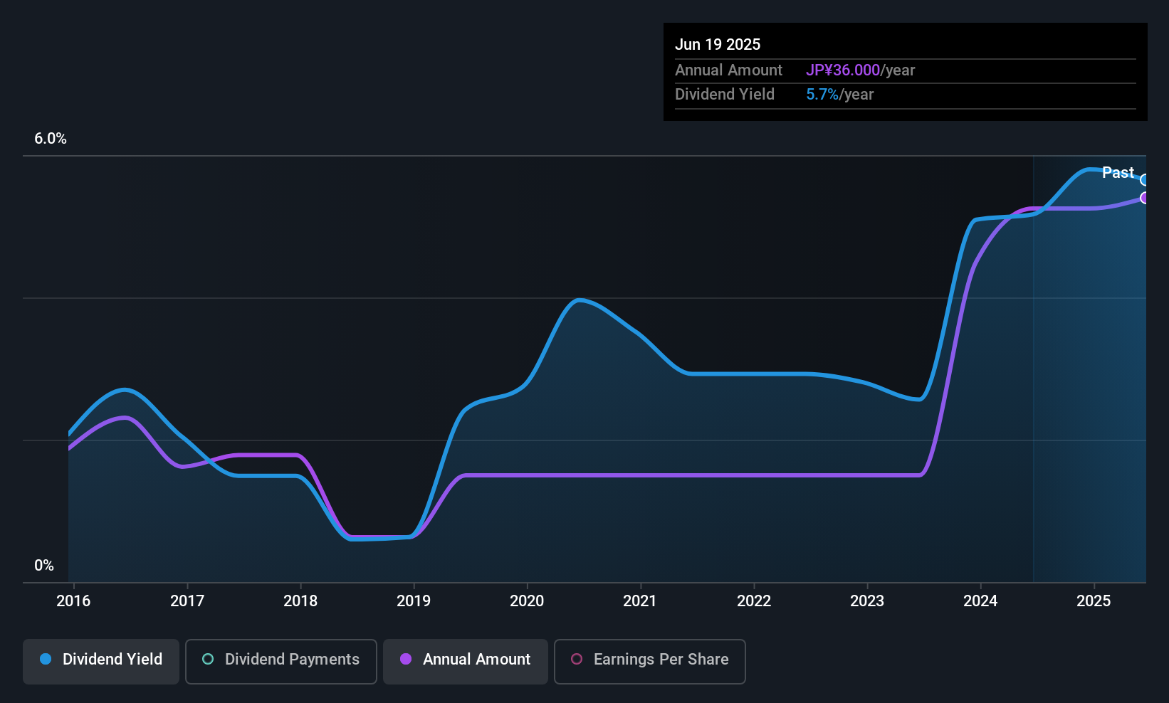Click the purple Annual Amount endpoint marker

click(x=1144, y=198)
